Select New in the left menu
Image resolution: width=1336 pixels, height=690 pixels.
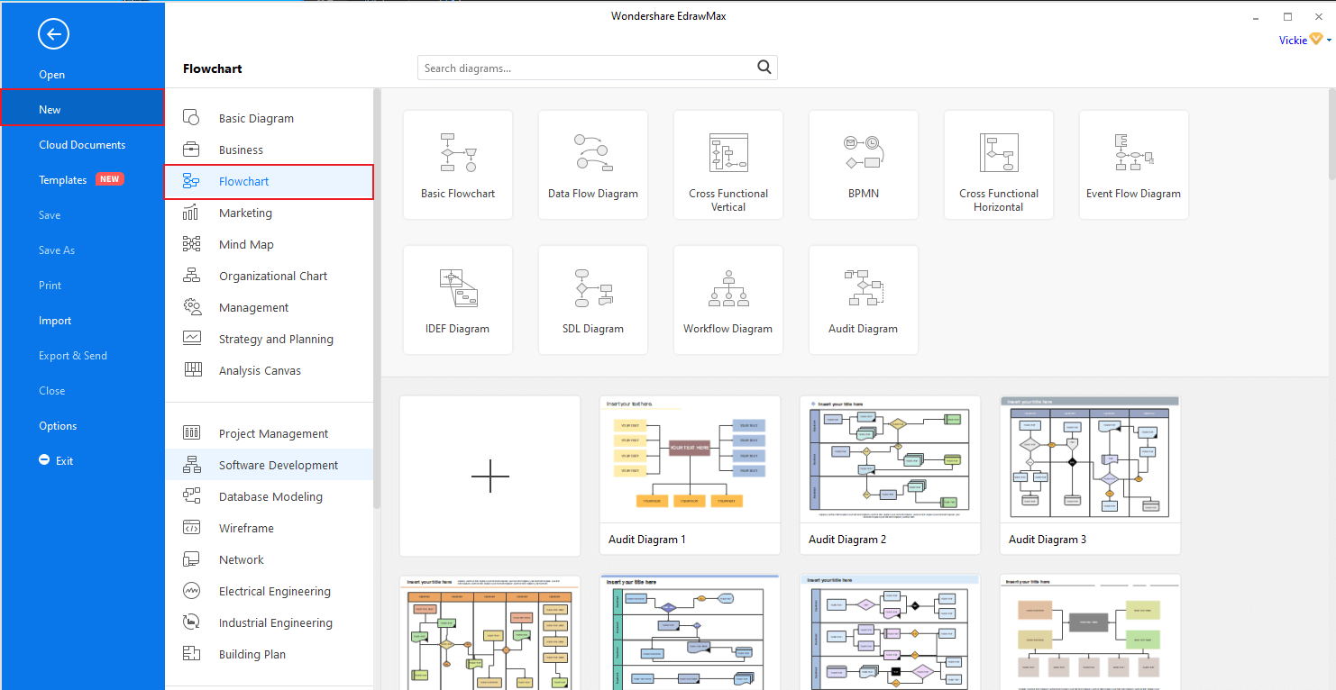(82, 109)
